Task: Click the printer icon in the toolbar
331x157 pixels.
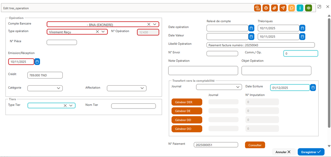Action: pos(266,8)
